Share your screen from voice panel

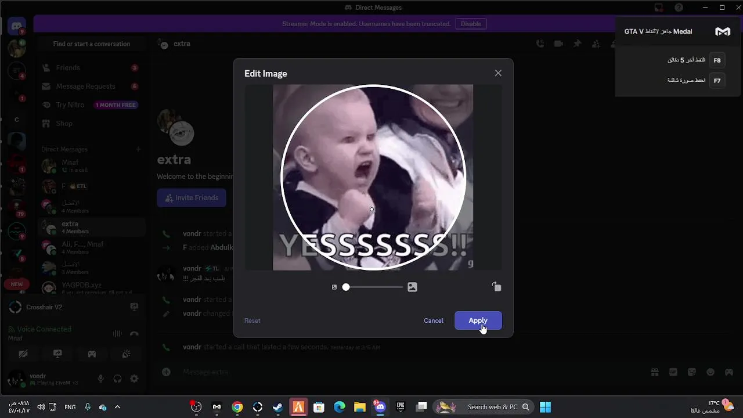click(57, 354)
